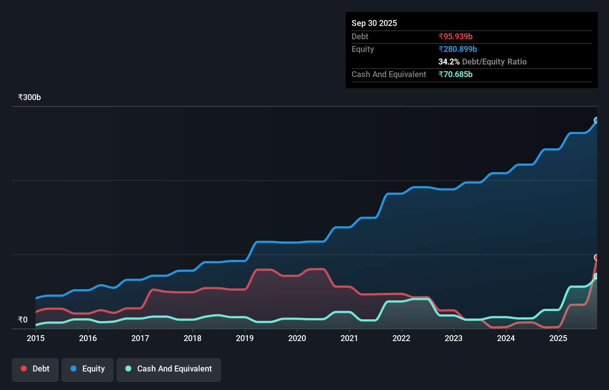Click the ₹280.899b Equity value in tooltip

458,49
